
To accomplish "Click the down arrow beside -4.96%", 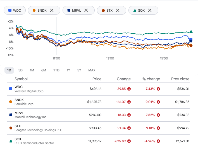I will tap(158, 141).
